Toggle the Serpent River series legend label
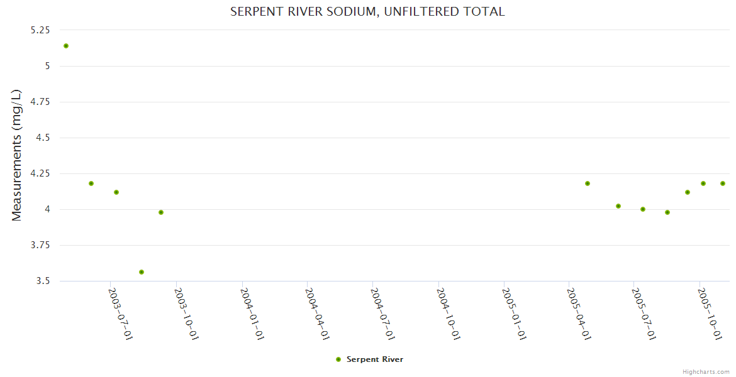 pyautogui.click(x=374, y=359)
